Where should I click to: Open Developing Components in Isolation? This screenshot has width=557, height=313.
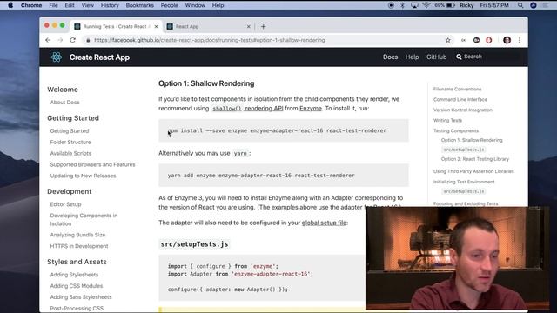coord(84,219)
